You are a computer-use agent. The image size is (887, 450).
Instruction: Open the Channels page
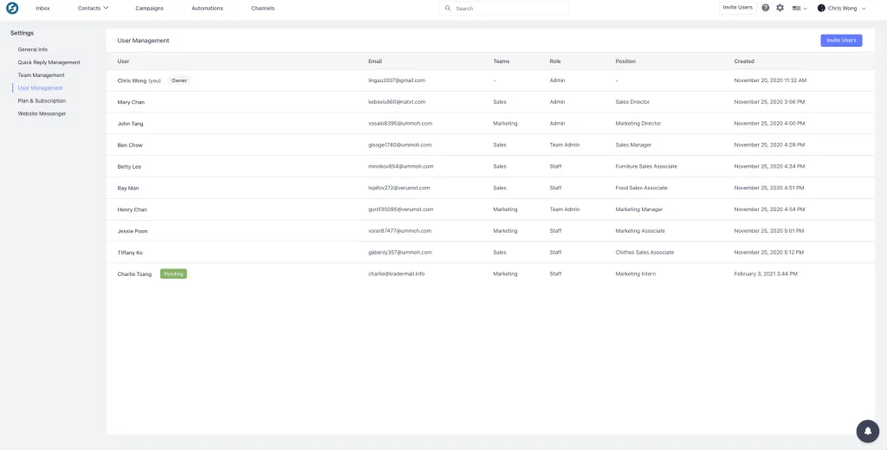click(x=263, y=9)
